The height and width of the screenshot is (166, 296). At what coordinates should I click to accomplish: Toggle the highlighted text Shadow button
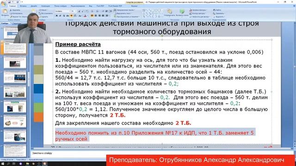[71, 16]
